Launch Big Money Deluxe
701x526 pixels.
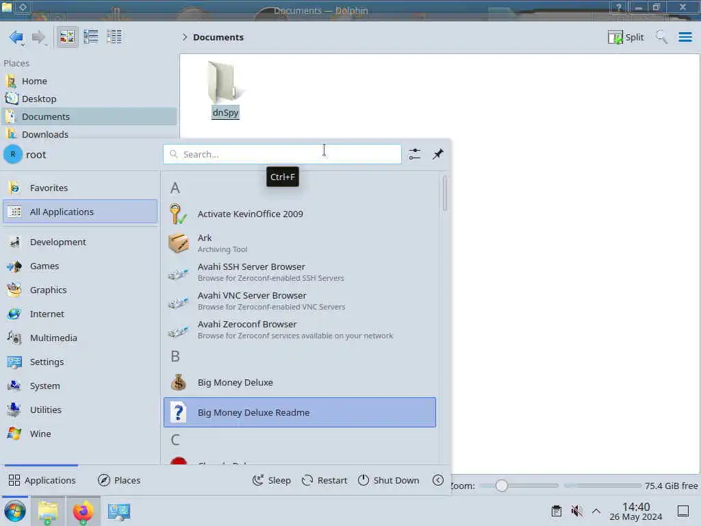pos(300,382)
